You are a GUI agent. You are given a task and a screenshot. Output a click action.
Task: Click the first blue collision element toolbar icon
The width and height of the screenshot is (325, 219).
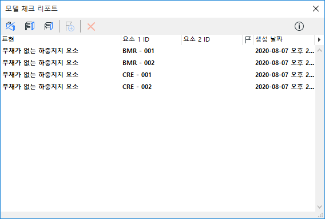coord(10,26)
